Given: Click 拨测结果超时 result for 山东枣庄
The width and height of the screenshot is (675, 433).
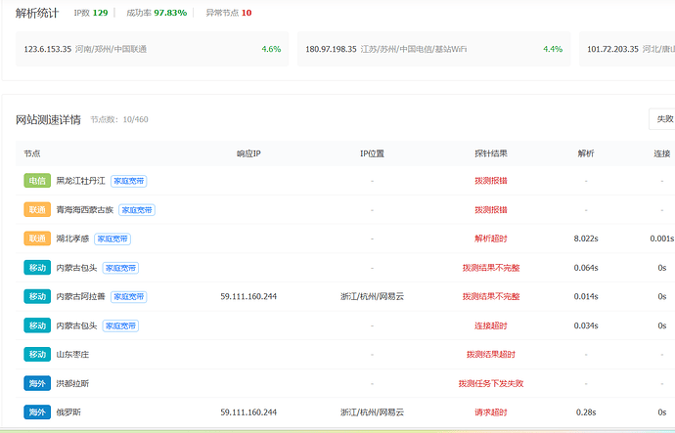Looking at the screenshot, I should (491, 354).
